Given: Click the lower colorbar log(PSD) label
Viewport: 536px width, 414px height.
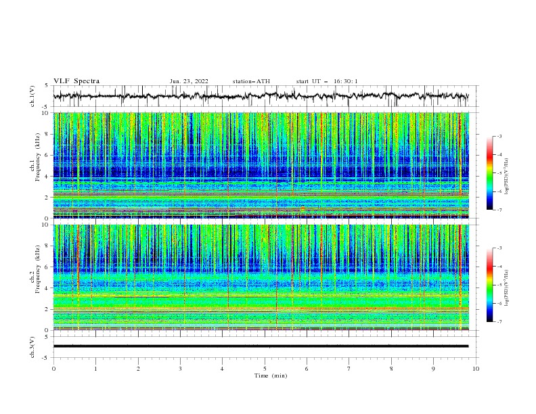Looking at the screenshot, I should (507, 287).
